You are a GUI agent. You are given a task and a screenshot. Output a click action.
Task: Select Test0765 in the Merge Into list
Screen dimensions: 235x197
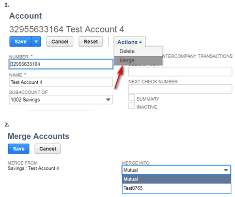(x=176, y=188)
